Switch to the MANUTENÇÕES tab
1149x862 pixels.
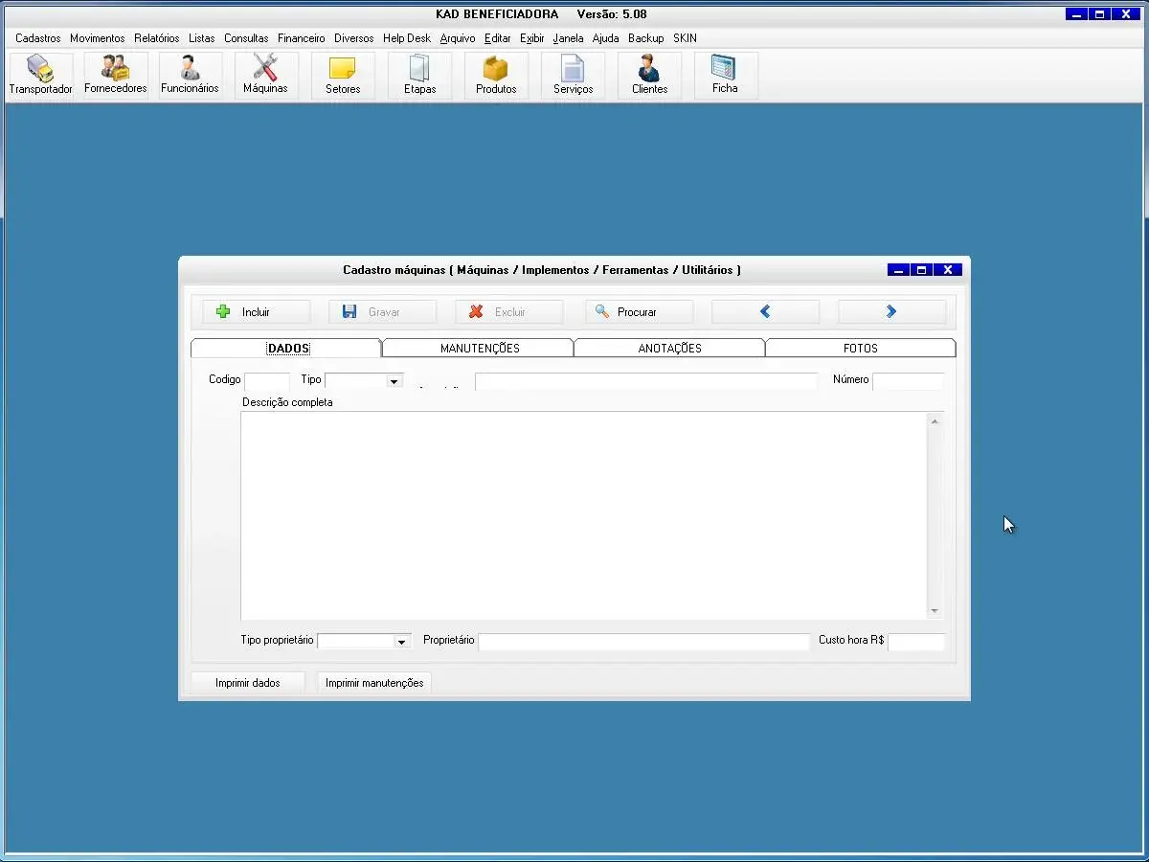pyautogui.click(x=479, y=349)
